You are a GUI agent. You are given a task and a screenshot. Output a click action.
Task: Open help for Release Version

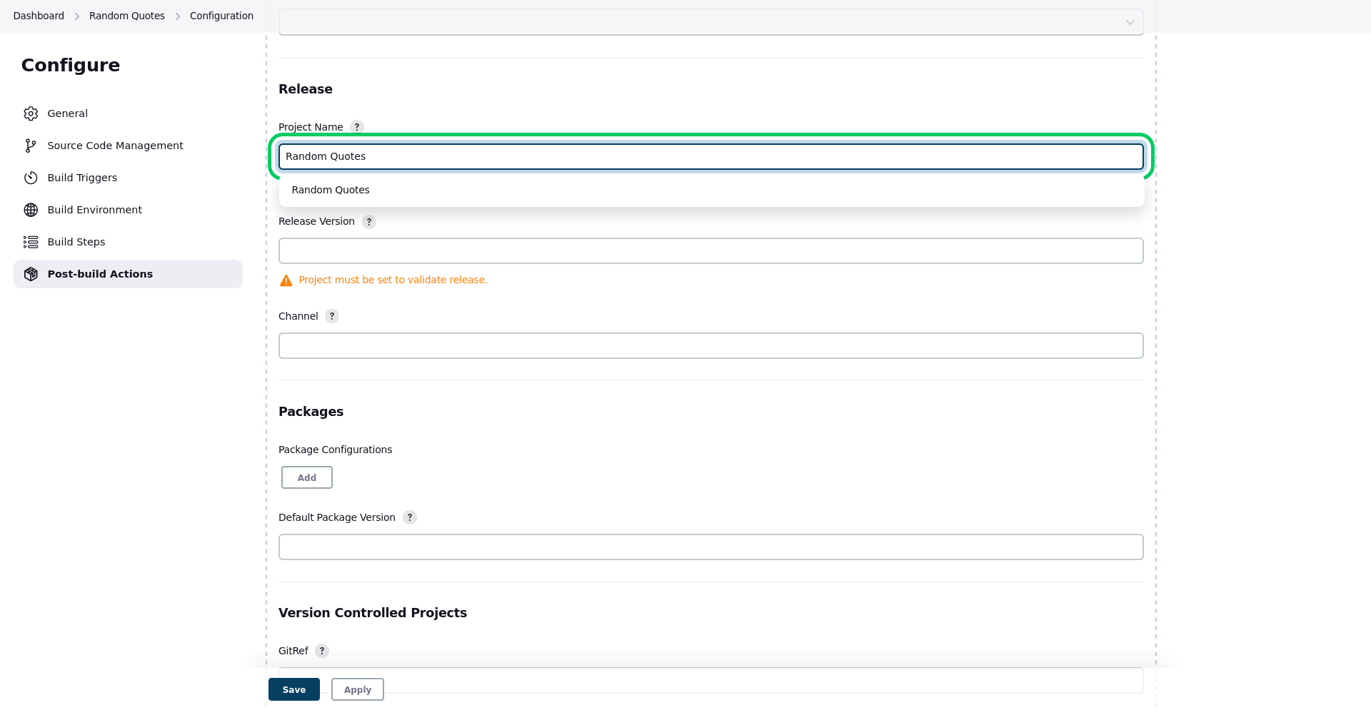coord(369,222)
